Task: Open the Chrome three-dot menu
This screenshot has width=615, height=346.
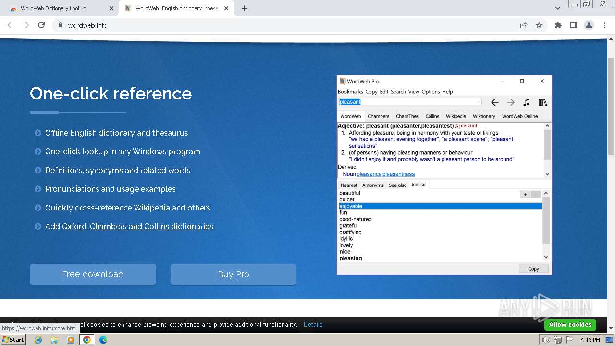Action: pyautogui.click(x=604, y=25)
